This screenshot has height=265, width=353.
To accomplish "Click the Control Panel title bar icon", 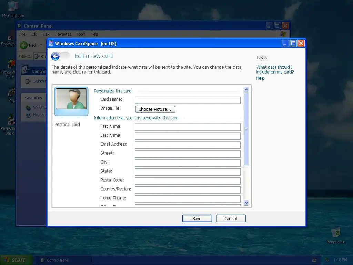I will [20, 26].
